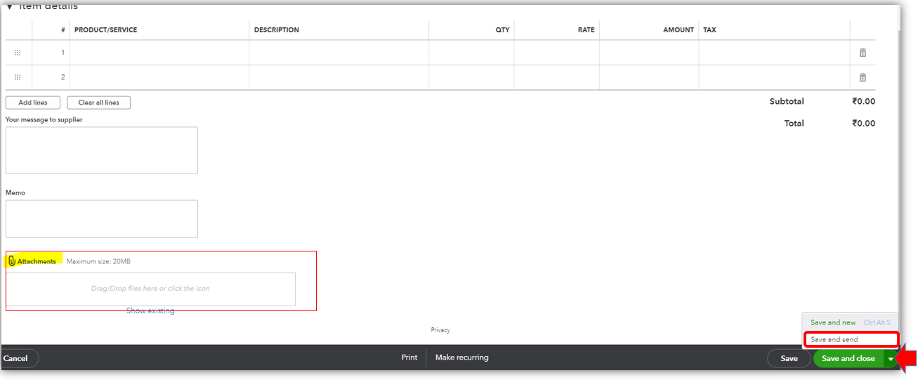Image resolution: width=918 pixels, height=380 pixels.
Task: Click the Attachments label text
Action: point(37,261)
